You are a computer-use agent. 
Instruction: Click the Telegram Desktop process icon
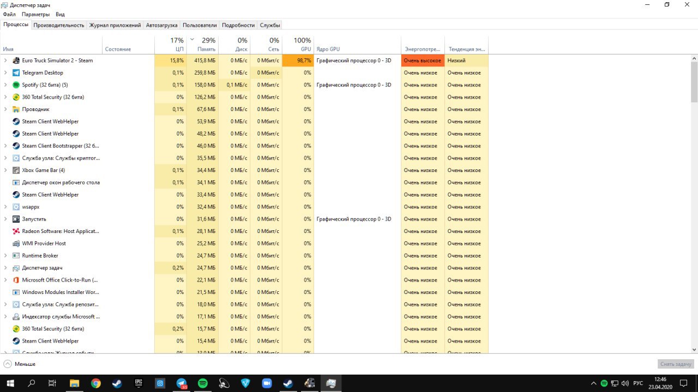[x=16, y=72]
